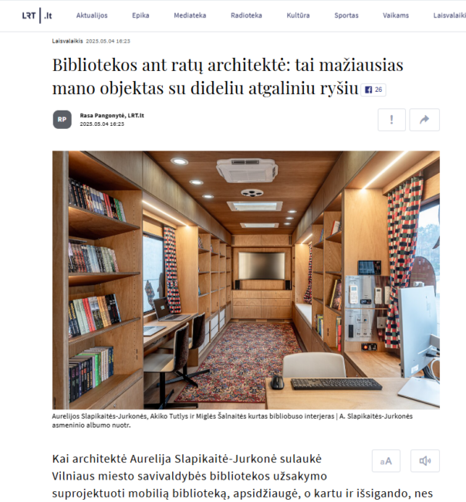Viewport: 466px width, 502px height.
Task: Select Laisvalaikis in the top navigation
Action: (x=449, y=15)
